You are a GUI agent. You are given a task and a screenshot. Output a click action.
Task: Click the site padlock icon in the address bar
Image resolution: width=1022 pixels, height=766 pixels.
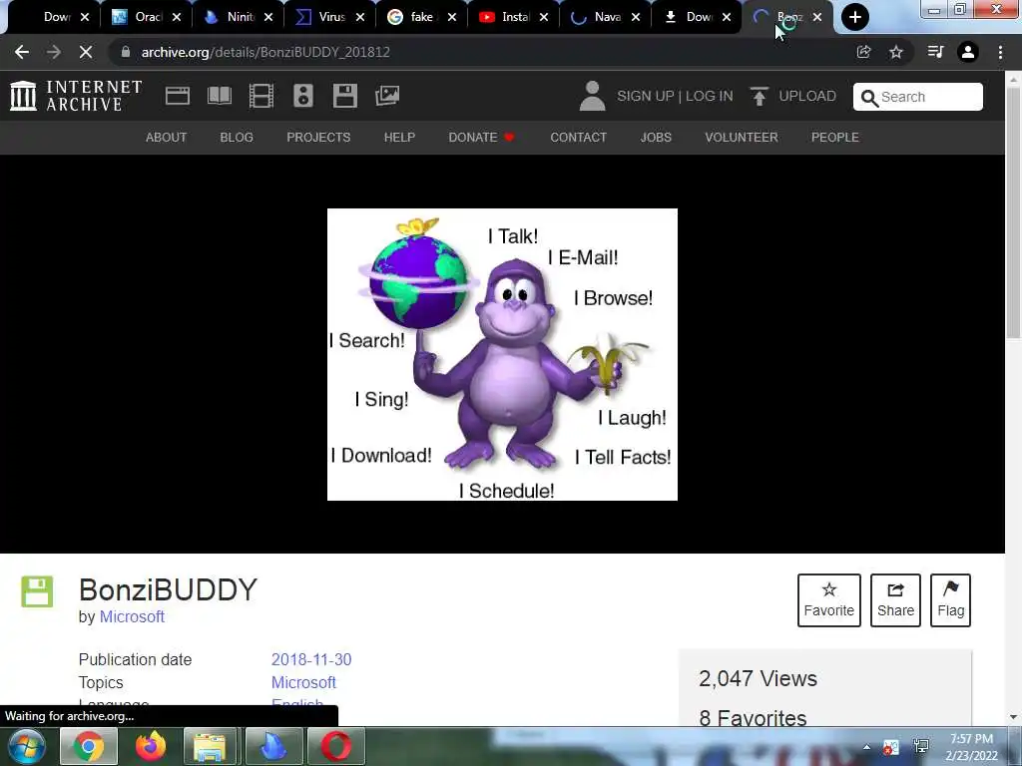126,52
